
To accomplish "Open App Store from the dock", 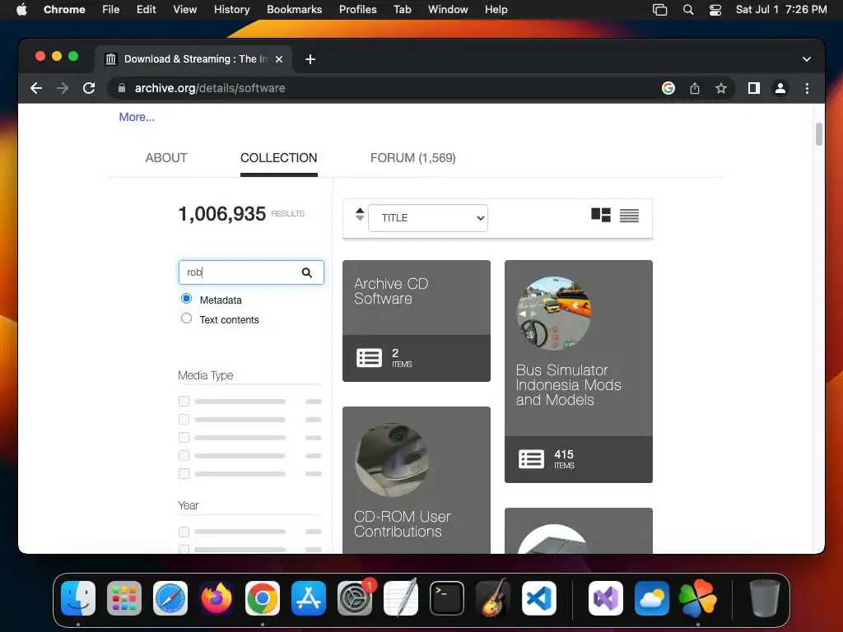I will pos(309,598).
